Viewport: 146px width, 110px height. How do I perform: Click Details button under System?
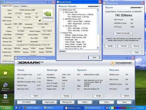coord(99,96)
